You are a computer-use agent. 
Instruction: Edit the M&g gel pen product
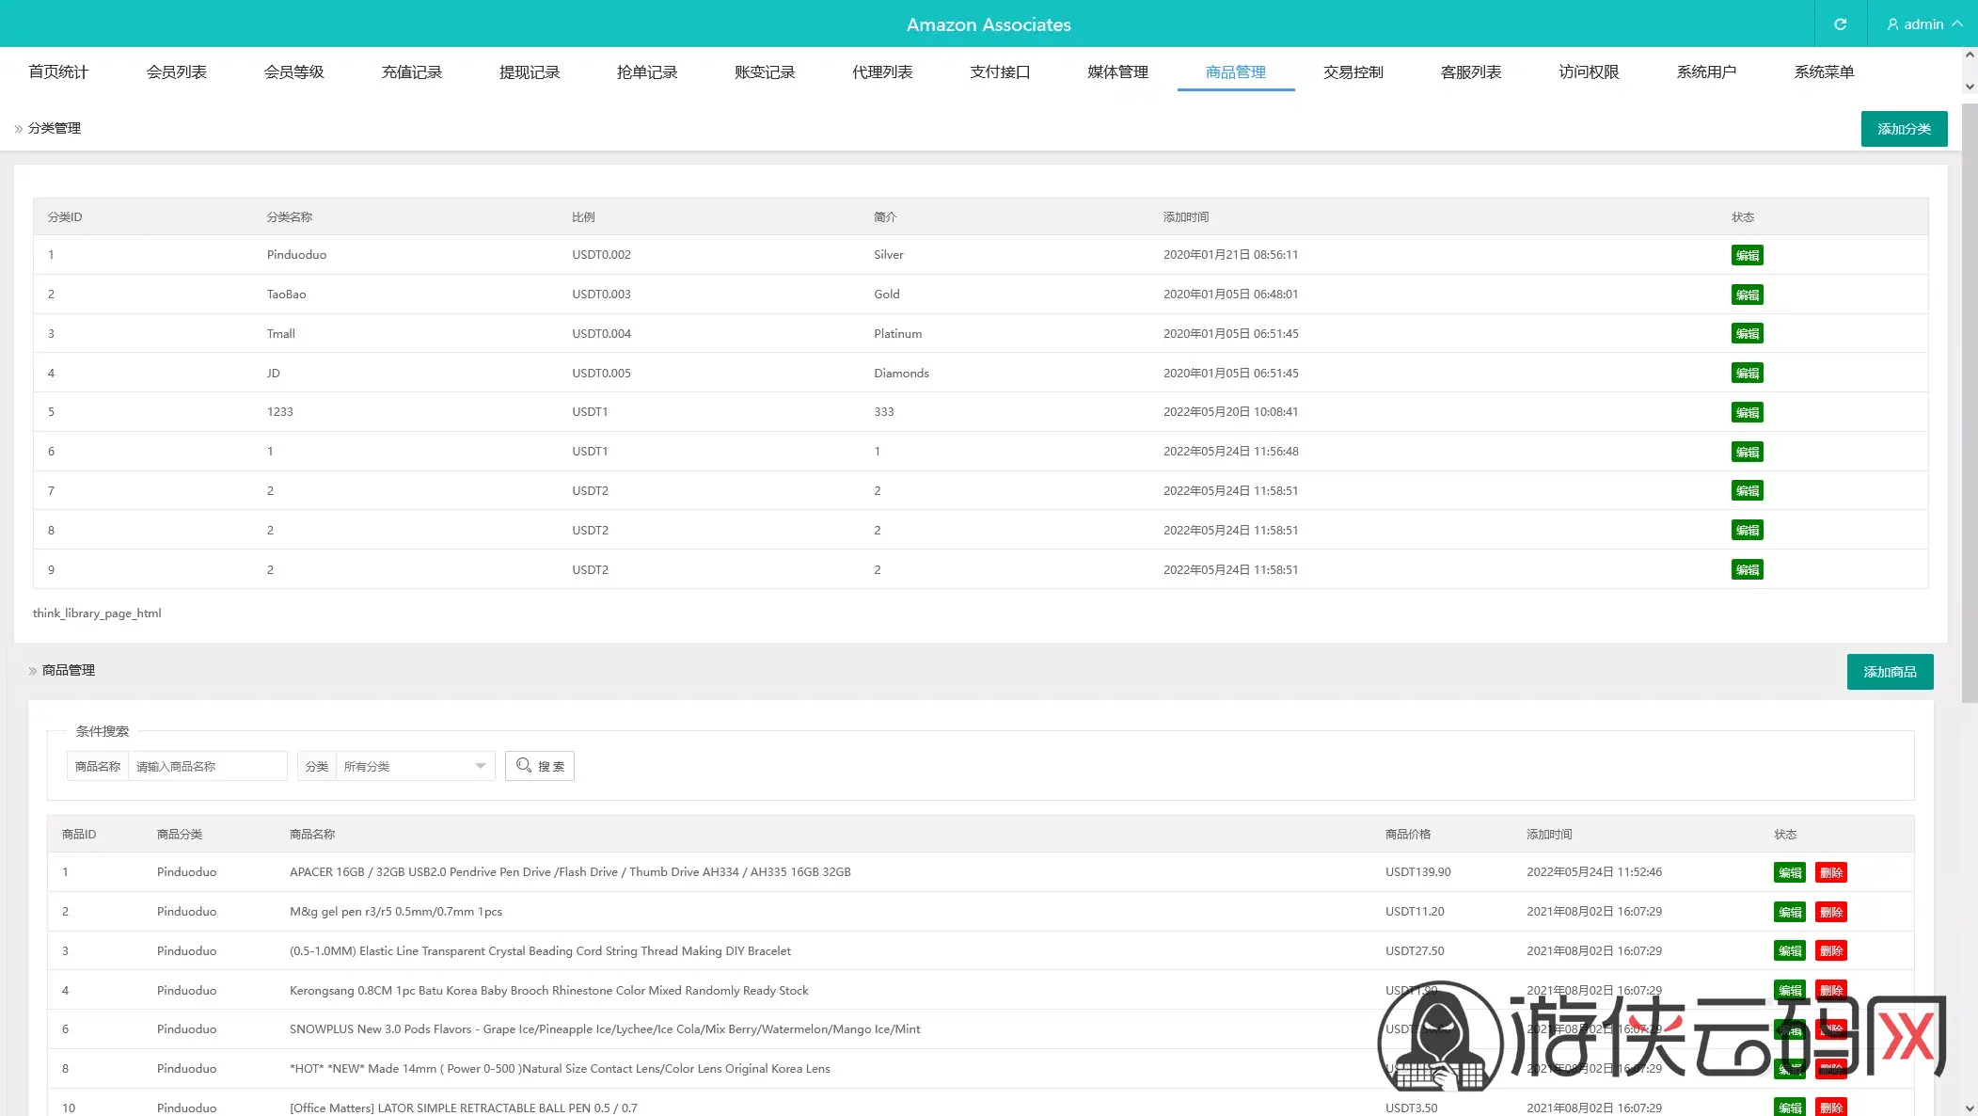point(1789,912)
